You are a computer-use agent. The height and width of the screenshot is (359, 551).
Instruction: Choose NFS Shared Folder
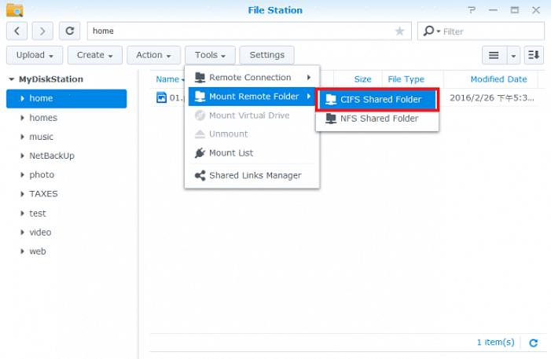377,119
